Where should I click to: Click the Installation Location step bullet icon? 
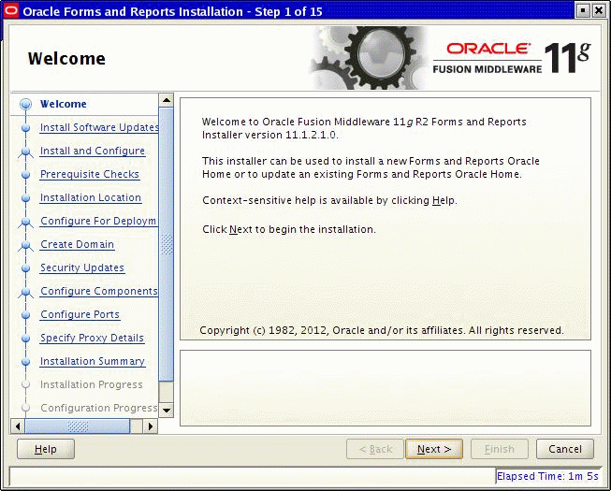tap(25, 197)
